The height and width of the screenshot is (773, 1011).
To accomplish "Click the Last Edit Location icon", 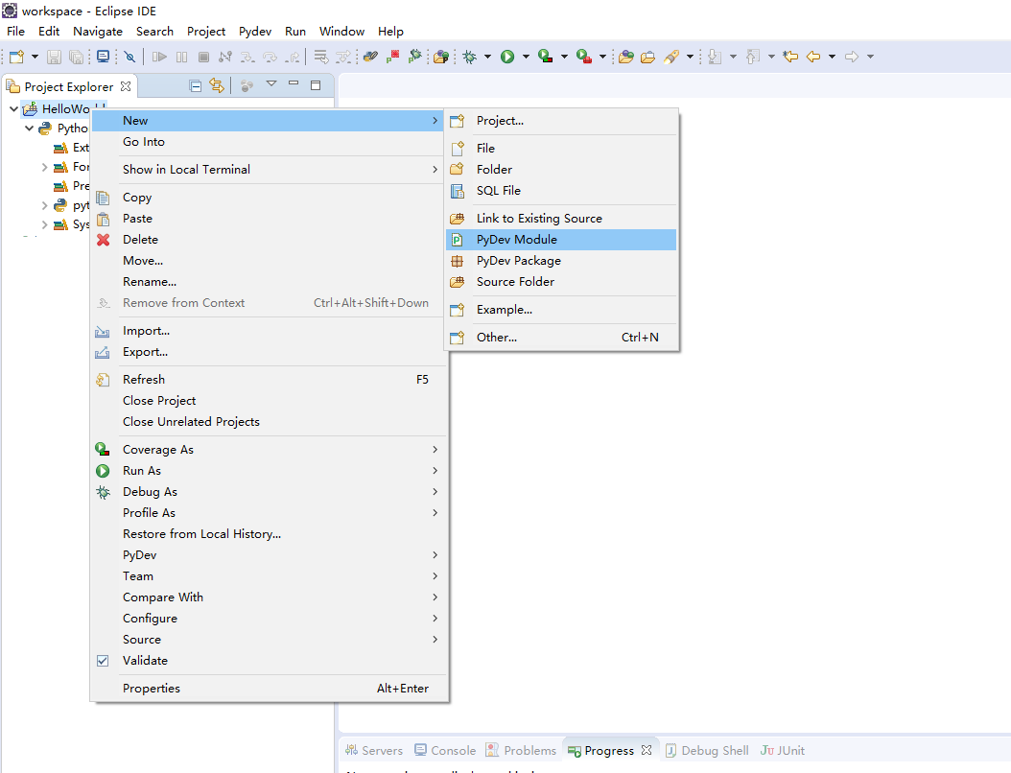I will tap(790, 57).
